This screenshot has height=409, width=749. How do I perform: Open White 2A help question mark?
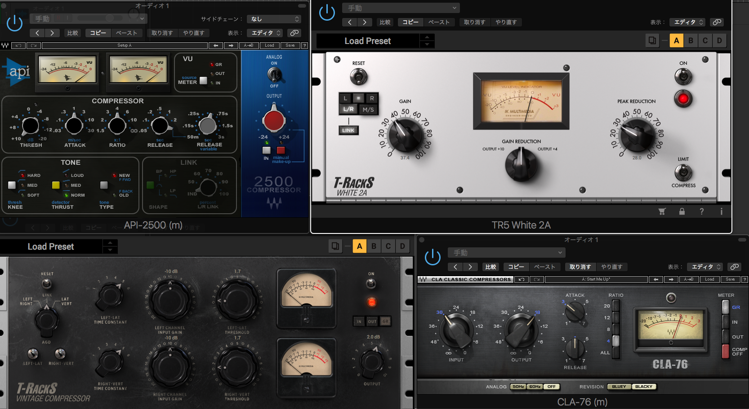(702, 211)
